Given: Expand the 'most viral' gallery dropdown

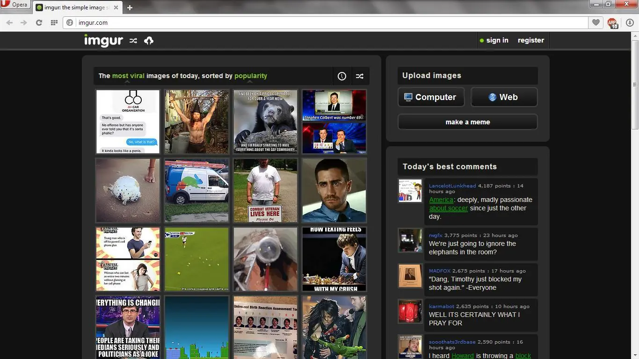Looking at the screenshot, I should point(128,76).
